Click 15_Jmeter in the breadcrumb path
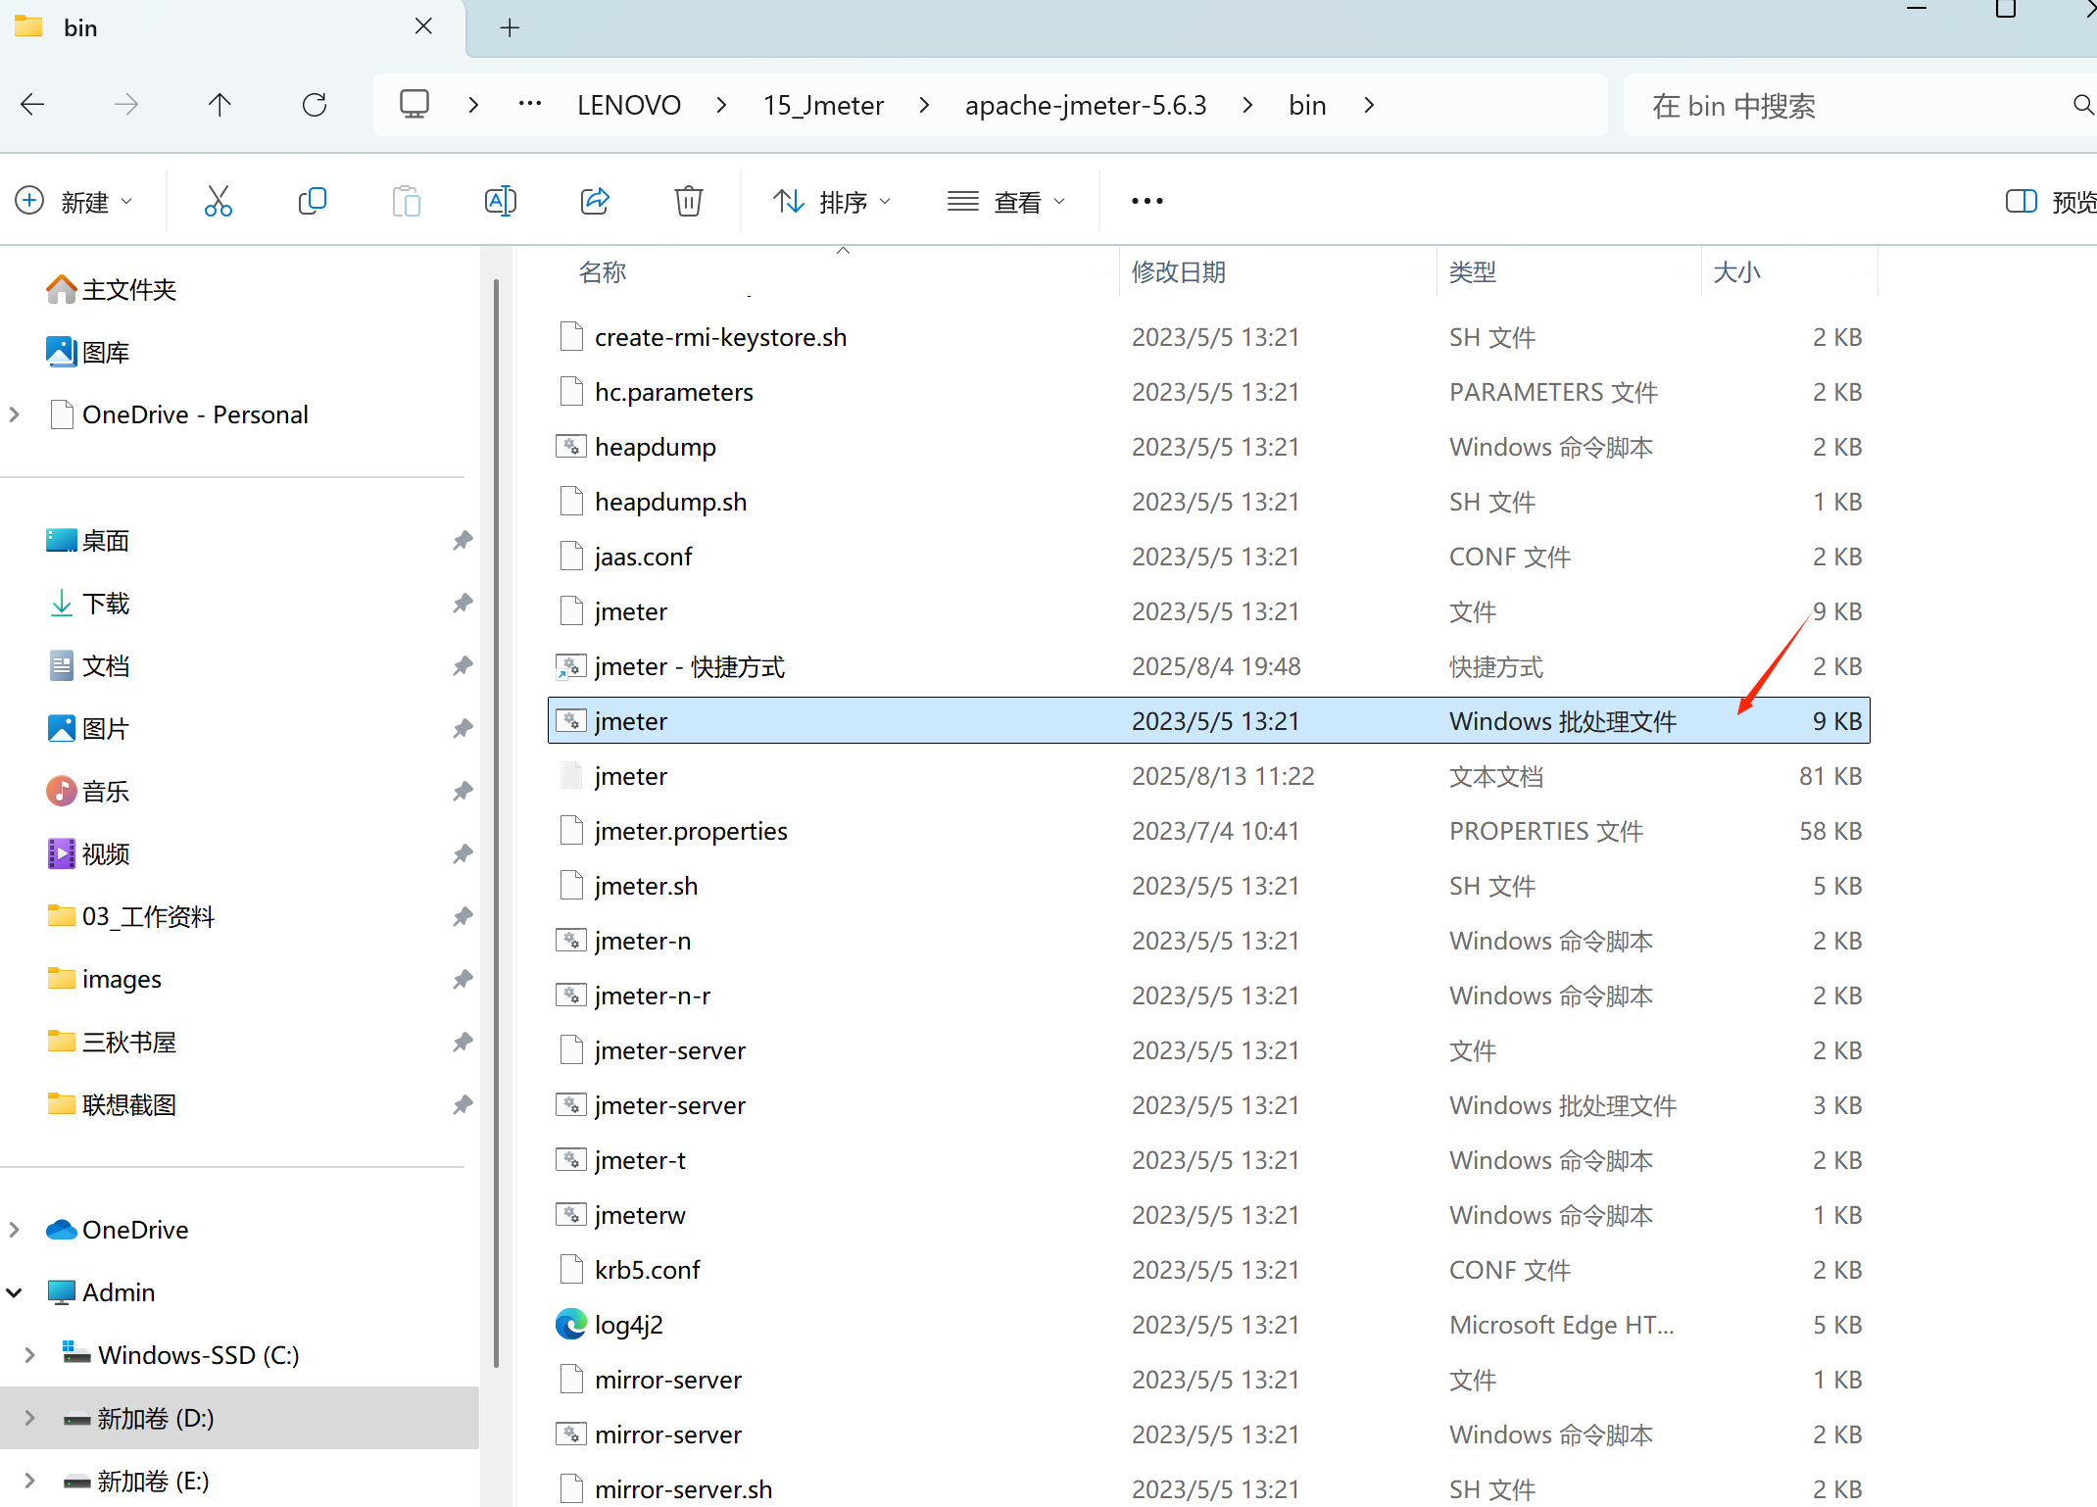Image resolution: width=2097 pixels, height=1507 pixels. (823, 105)
